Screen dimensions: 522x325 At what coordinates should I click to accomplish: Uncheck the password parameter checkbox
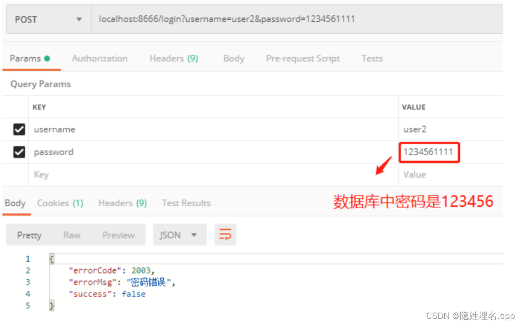point(19,152)
